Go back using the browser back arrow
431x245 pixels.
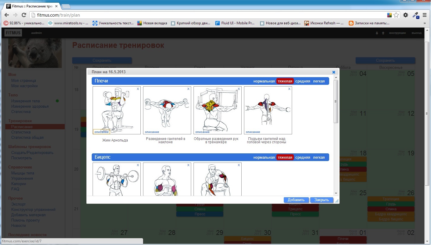click(7, 15)
